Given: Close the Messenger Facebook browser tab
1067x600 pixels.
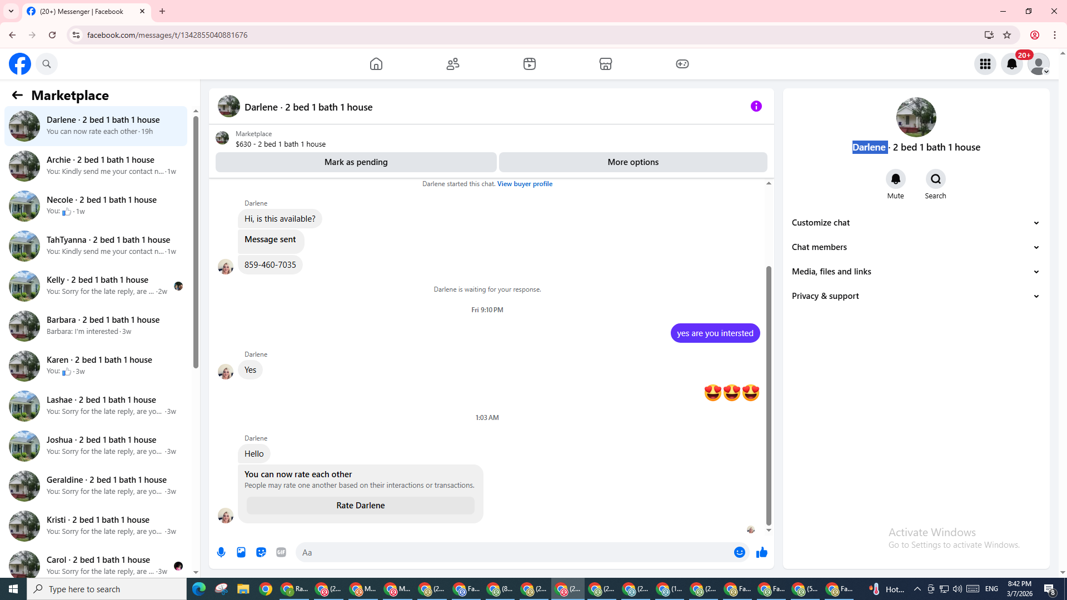Looking at the screenshot, I should (142, 11).
